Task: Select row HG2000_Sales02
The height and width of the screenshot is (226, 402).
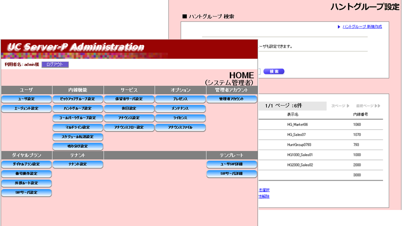Action: 300,165
